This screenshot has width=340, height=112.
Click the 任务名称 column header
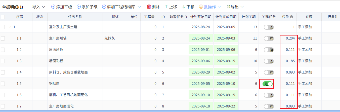pos(75,17)
